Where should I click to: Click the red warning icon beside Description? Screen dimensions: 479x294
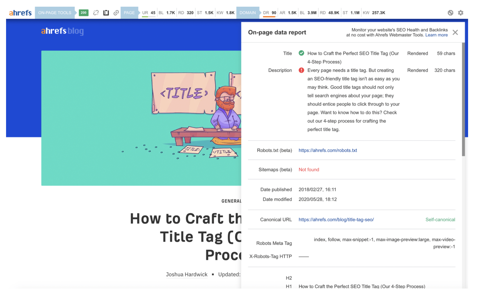[301, 70]
